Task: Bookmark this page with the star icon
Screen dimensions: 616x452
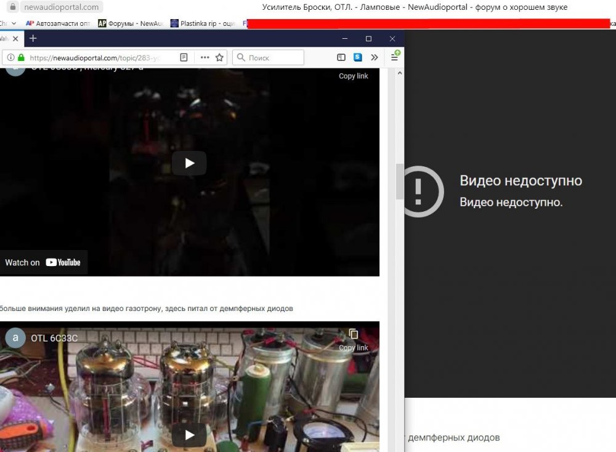Action: [x=219, y=57]
